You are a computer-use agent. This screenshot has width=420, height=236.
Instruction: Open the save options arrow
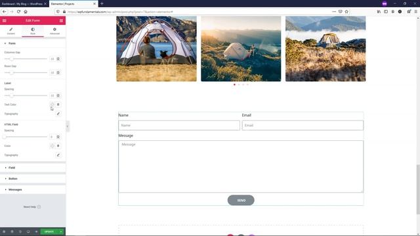61,231
